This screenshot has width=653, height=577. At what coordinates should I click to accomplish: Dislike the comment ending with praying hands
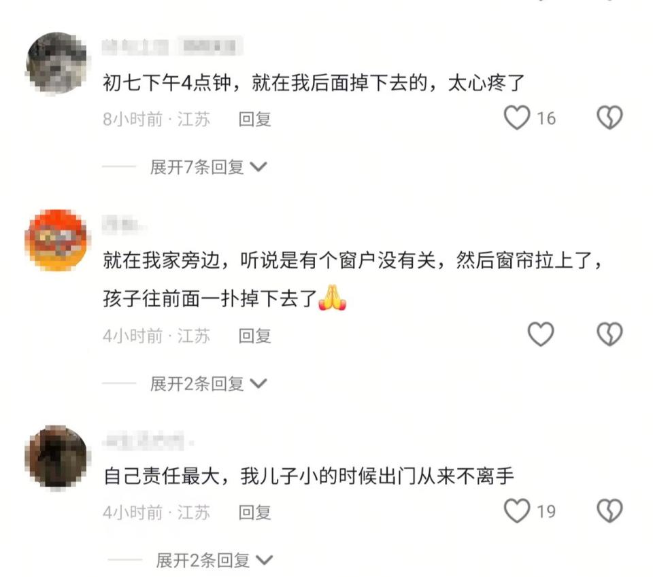(x=609, y=334)
